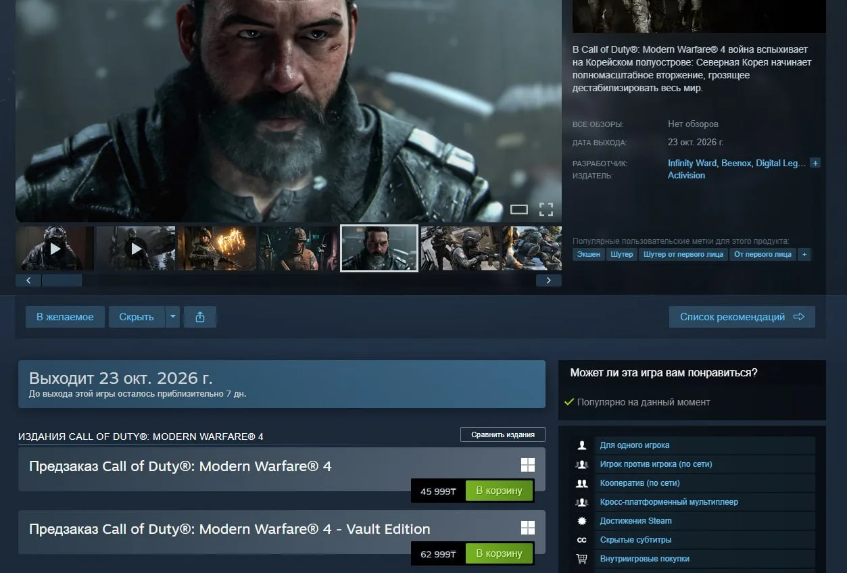This screenshot has width=847, height=573.
Task: Click the Steam achievements star icon
Action: click(x=581, y=521)
